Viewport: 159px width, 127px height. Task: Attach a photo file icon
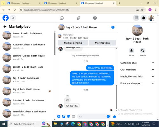[64, 117]
